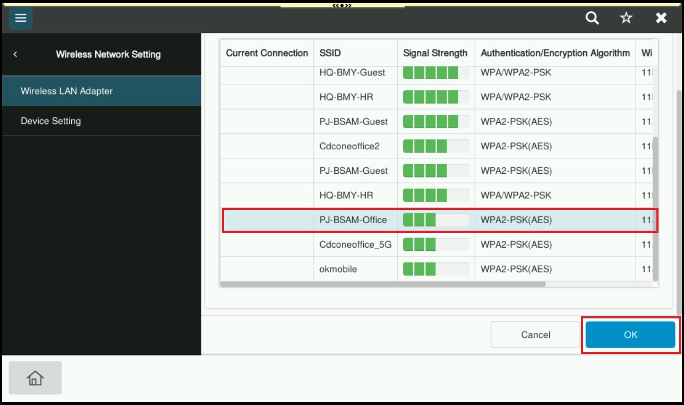Viewport: 684px width, 405px height.
Task: Click the search magnifier icon
Action: pyautogui.click(x=592, y=19)
